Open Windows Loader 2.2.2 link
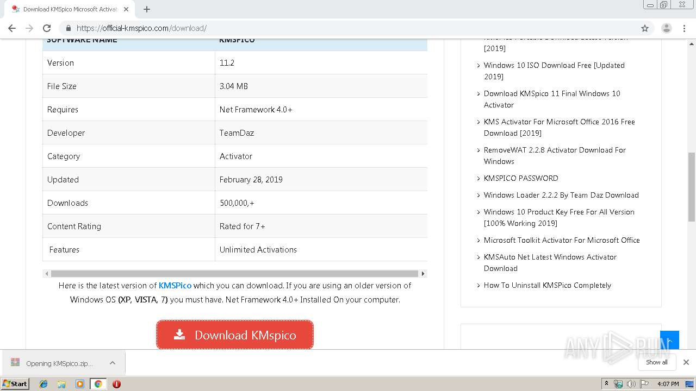696x391 pixels. [x=561, y=195]
